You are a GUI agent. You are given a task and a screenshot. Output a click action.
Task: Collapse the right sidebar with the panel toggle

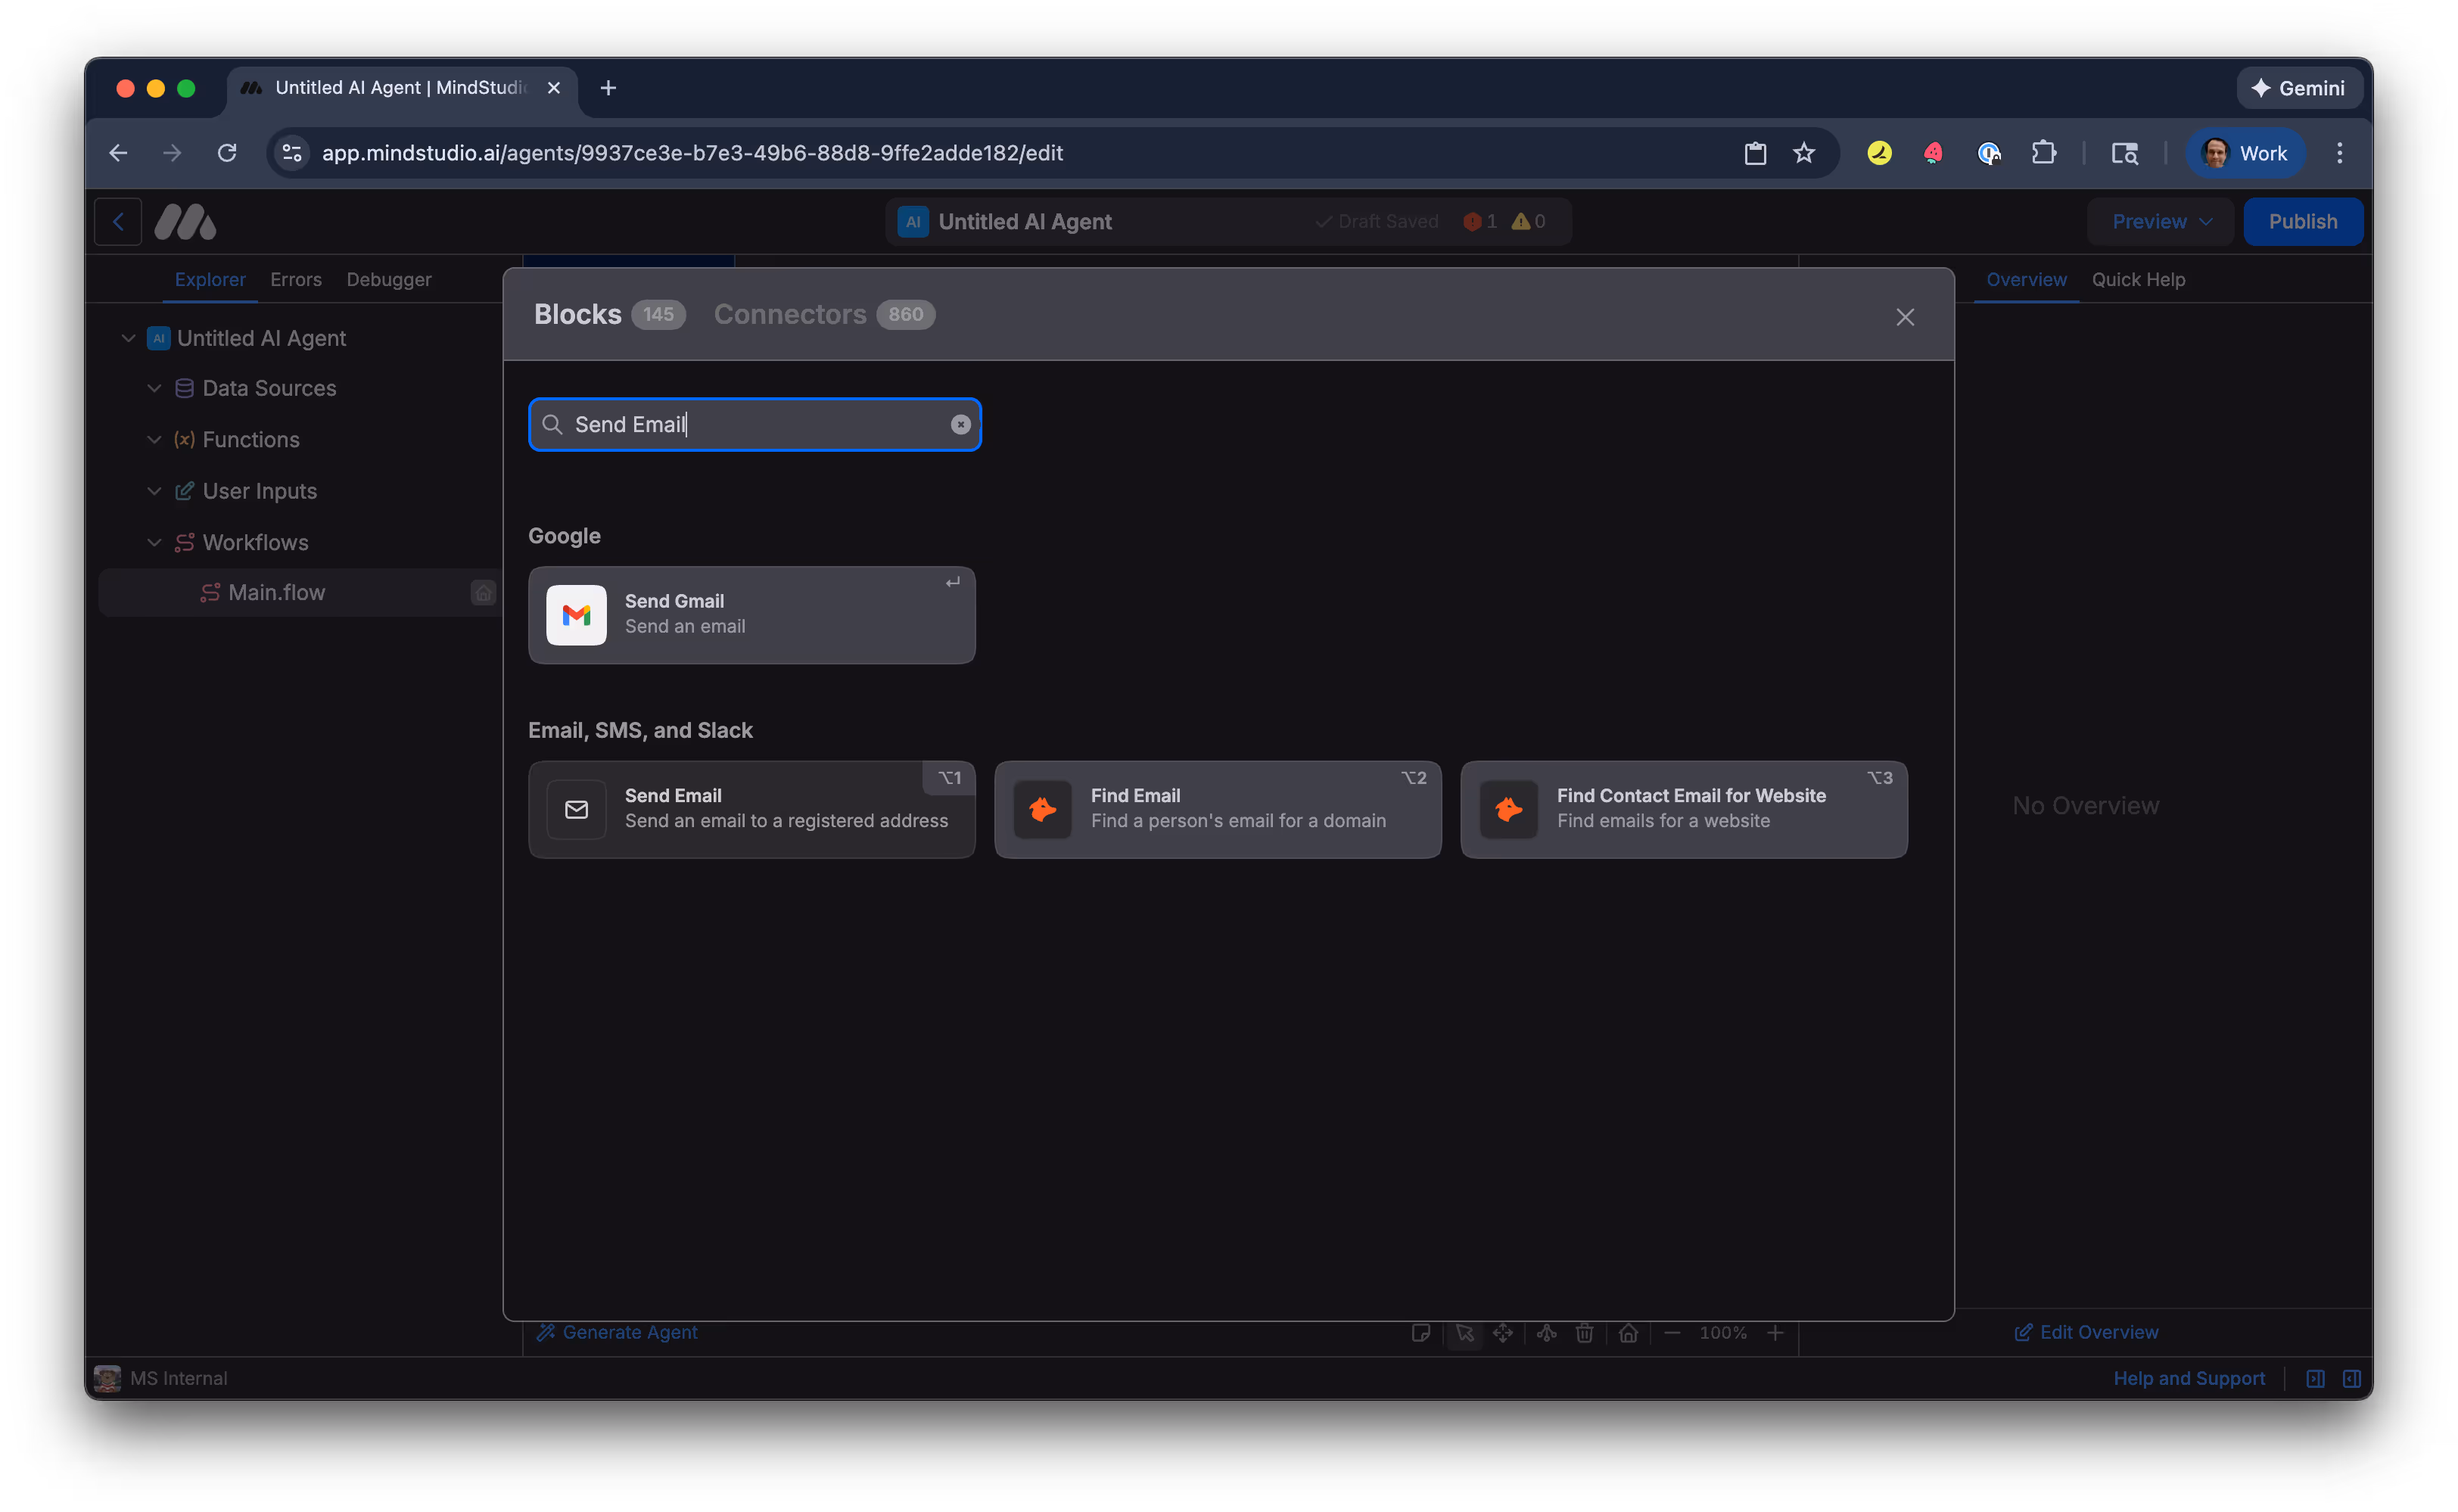(x=2315, y=1378)
